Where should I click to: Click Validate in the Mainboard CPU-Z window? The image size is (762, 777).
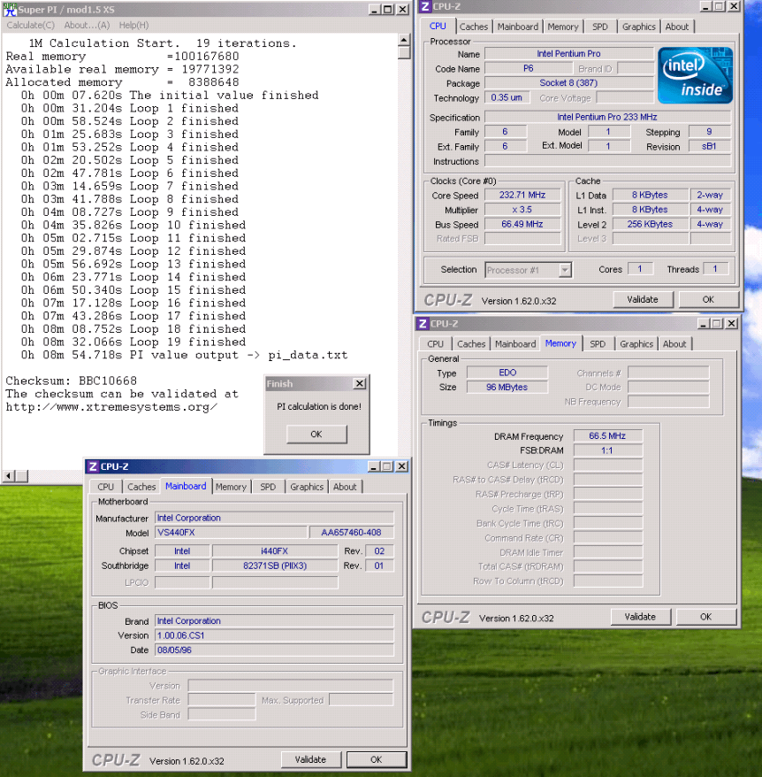(310, 759)
